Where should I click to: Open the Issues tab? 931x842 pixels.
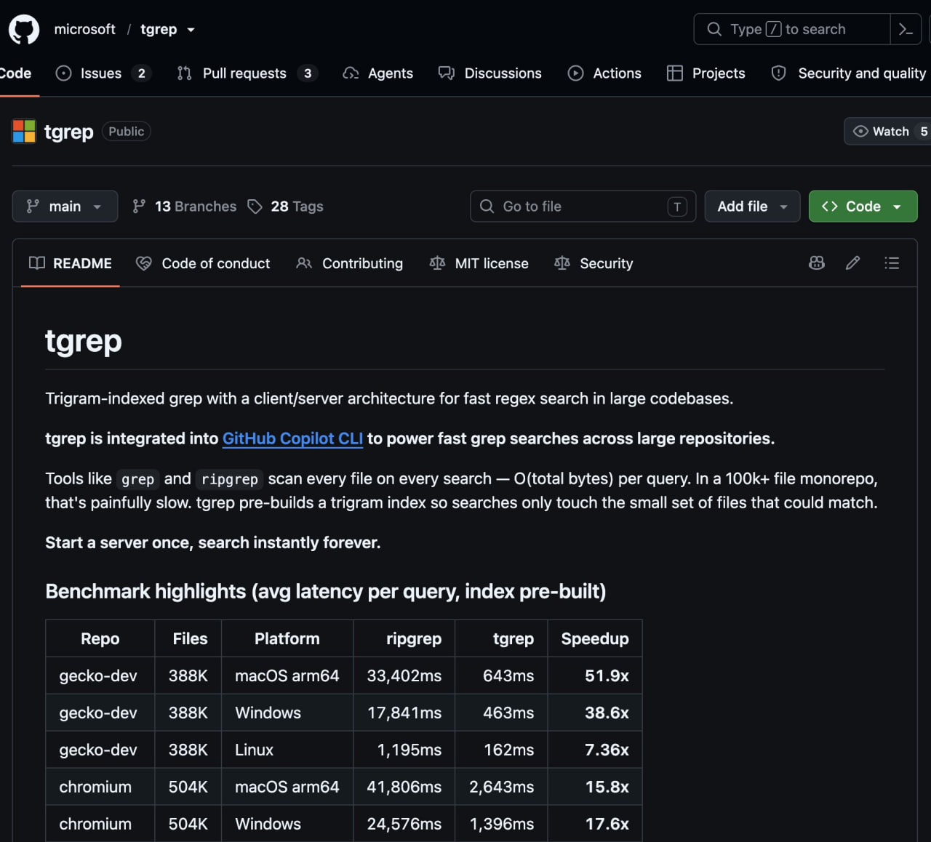point(103,73)
